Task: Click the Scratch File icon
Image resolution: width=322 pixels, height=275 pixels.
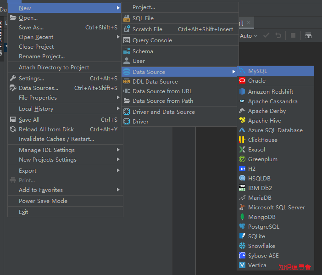Action: (127, 29)
